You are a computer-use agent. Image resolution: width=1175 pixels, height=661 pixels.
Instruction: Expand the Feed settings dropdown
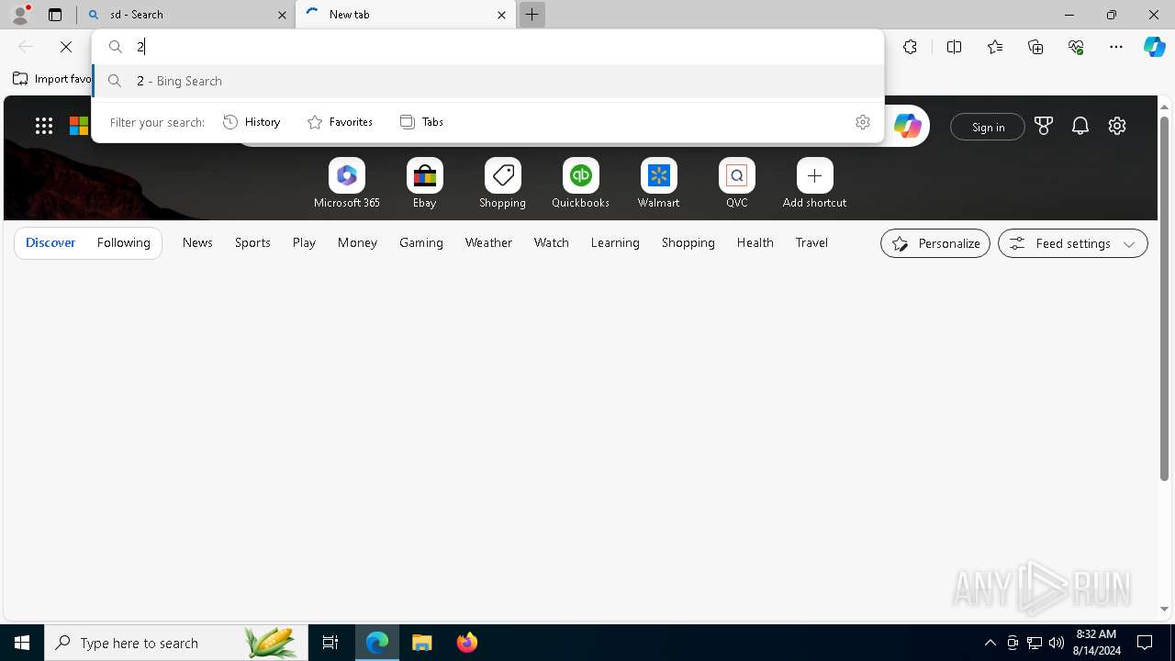[x=1072, y=243]
